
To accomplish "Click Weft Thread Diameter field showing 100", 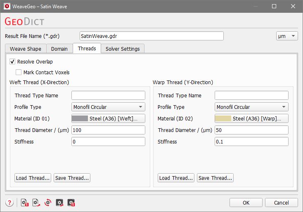I will tap(108, 130).
